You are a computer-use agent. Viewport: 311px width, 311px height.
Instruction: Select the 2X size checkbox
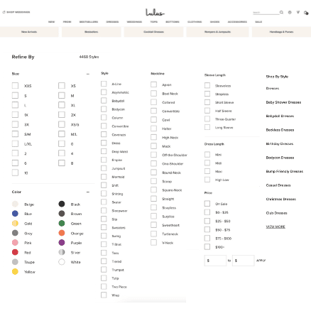click(62, 114)
